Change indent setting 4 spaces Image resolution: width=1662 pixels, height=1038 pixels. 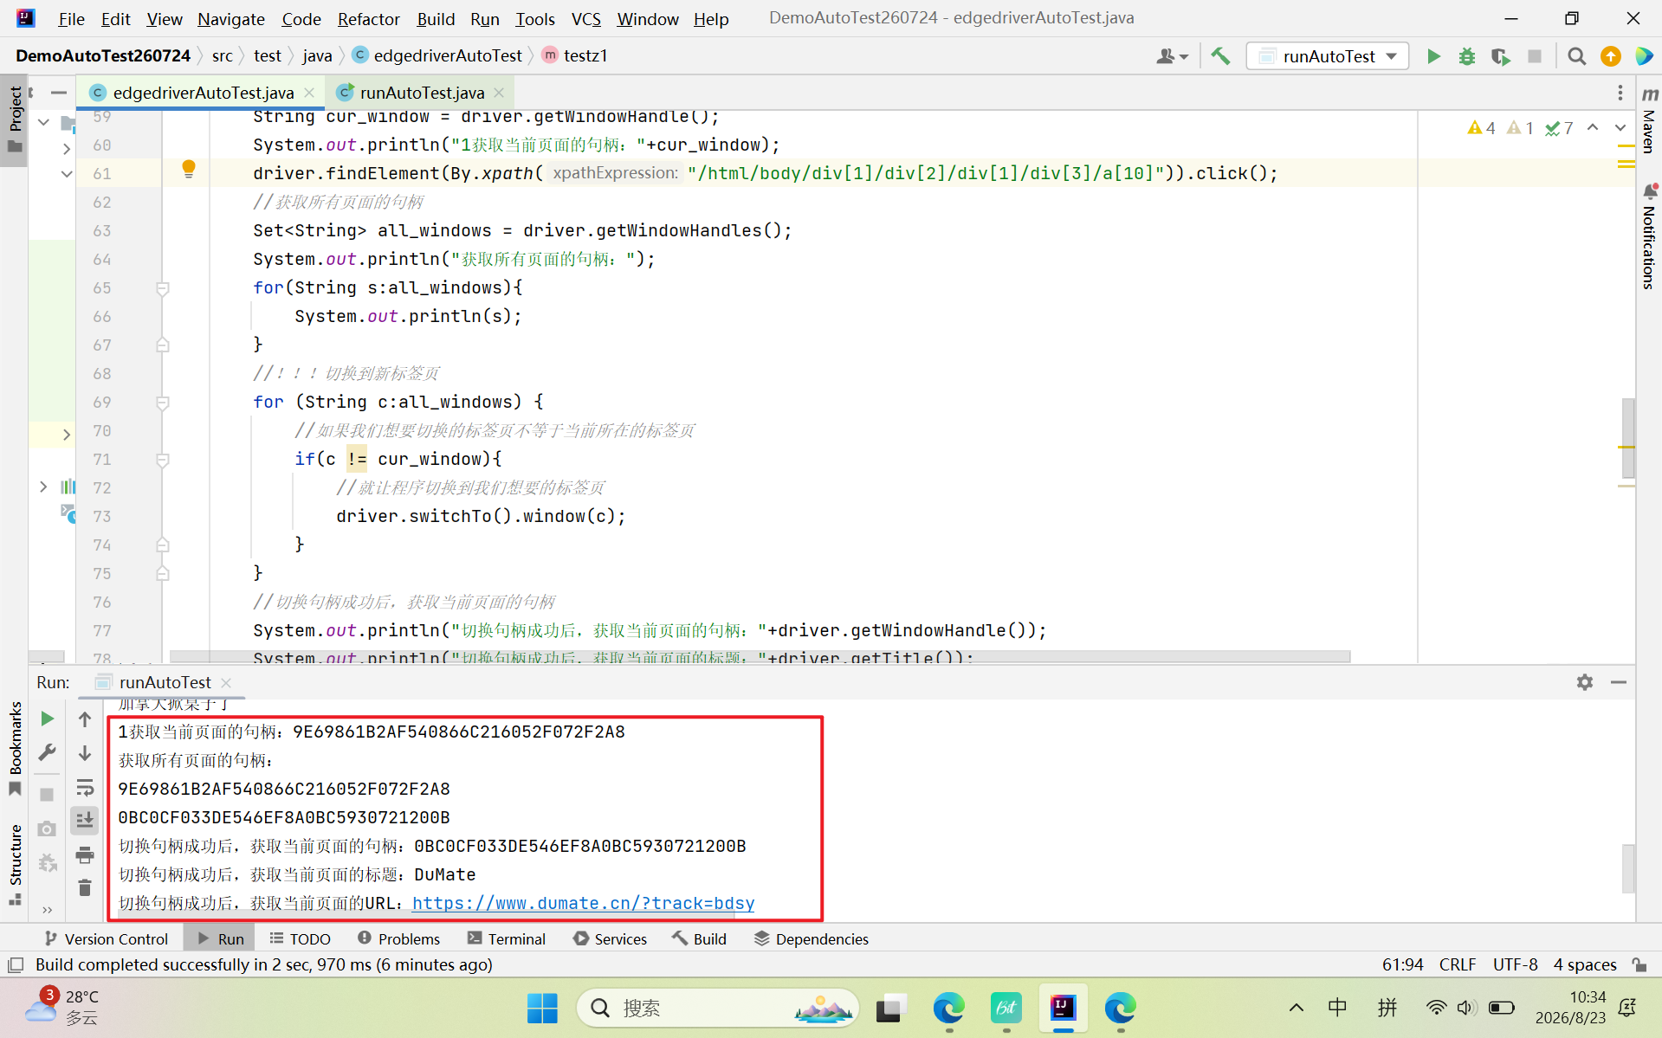pos(1585,964)
